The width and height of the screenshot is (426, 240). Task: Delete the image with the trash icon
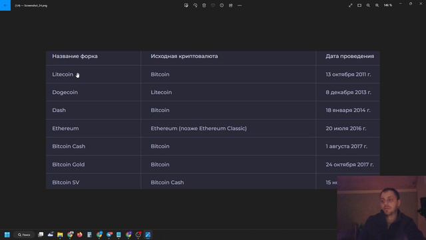(x=204, y=5)
